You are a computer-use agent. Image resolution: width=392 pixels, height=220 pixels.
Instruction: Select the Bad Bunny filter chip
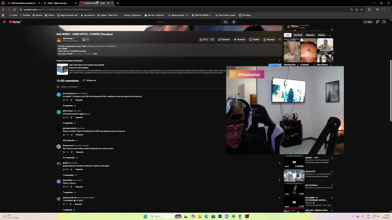[x=298, y=35]
